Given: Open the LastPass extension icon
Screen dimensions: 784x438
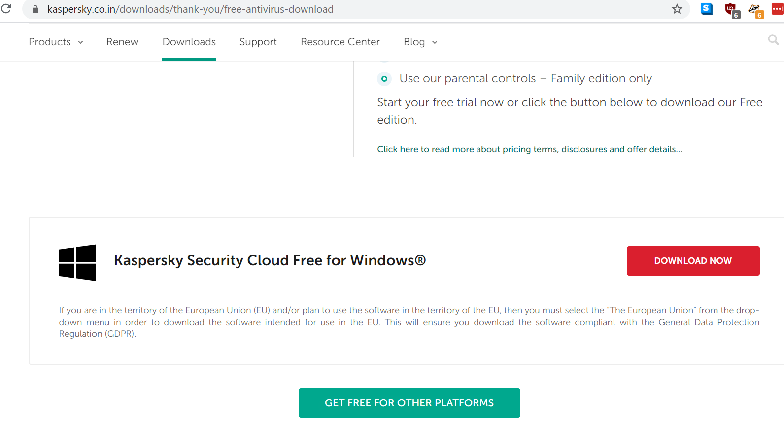Looking at the screenshot, I should coord(778,9).
